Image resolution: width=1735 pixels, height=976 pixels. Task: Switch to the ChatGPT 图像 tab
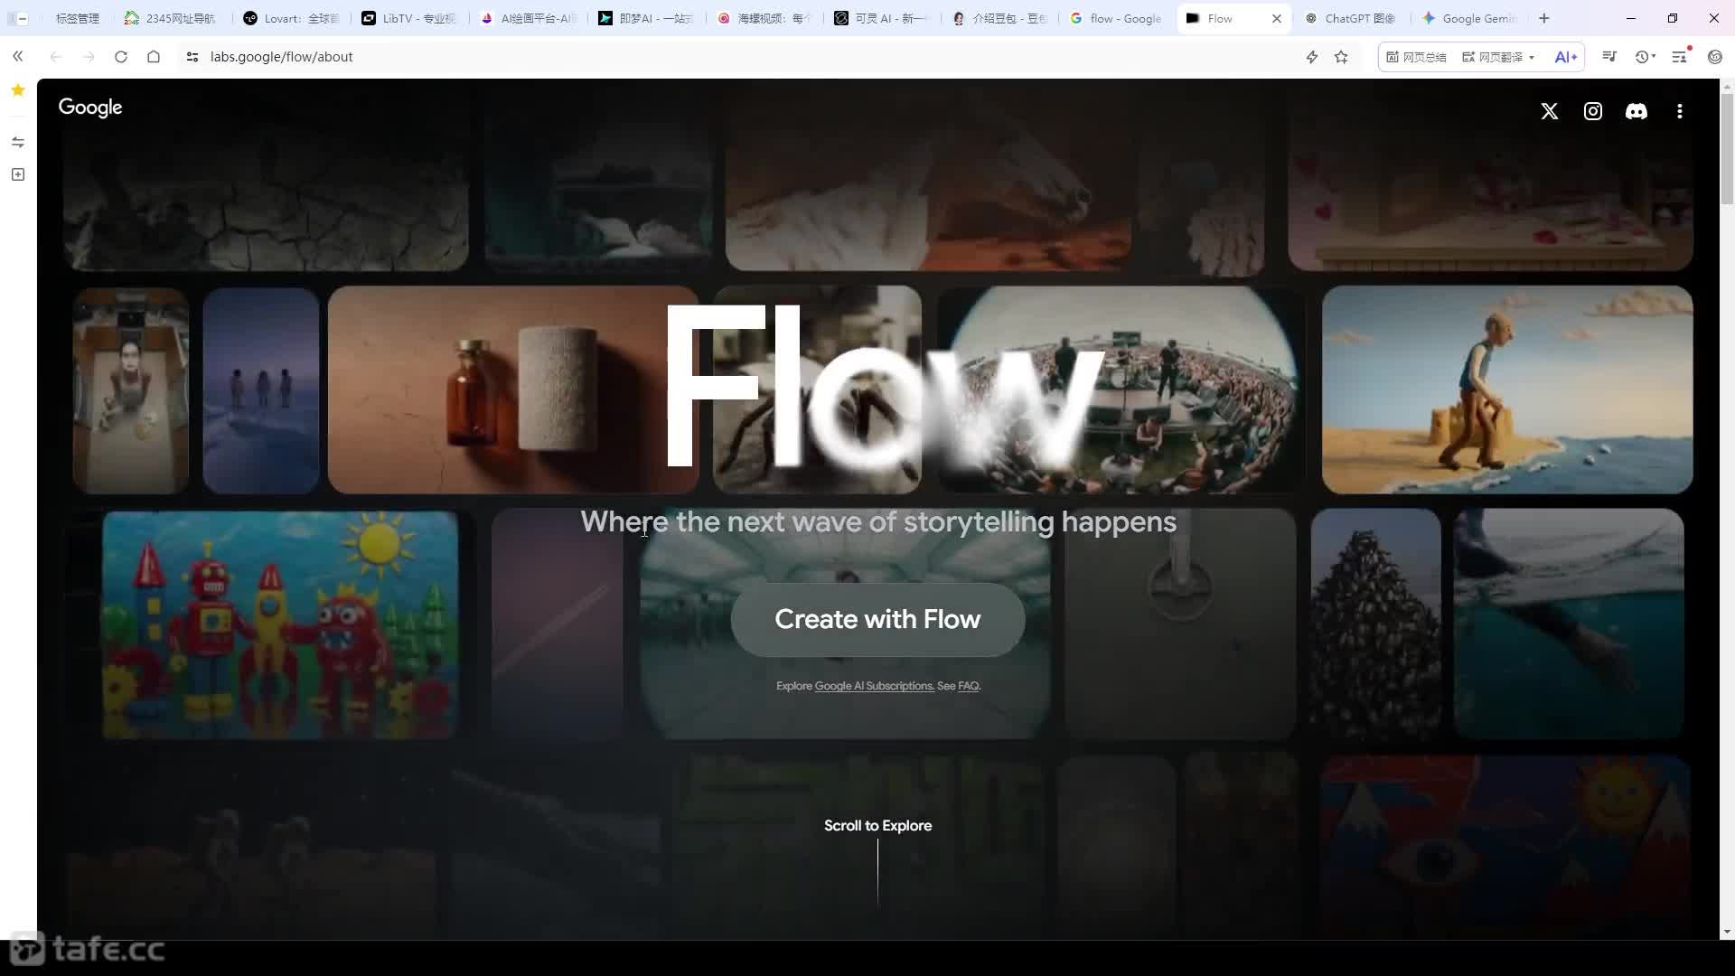[x=1354, y=18]
